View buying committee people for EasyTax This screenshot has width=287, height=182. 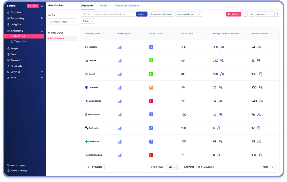[222, 60]
